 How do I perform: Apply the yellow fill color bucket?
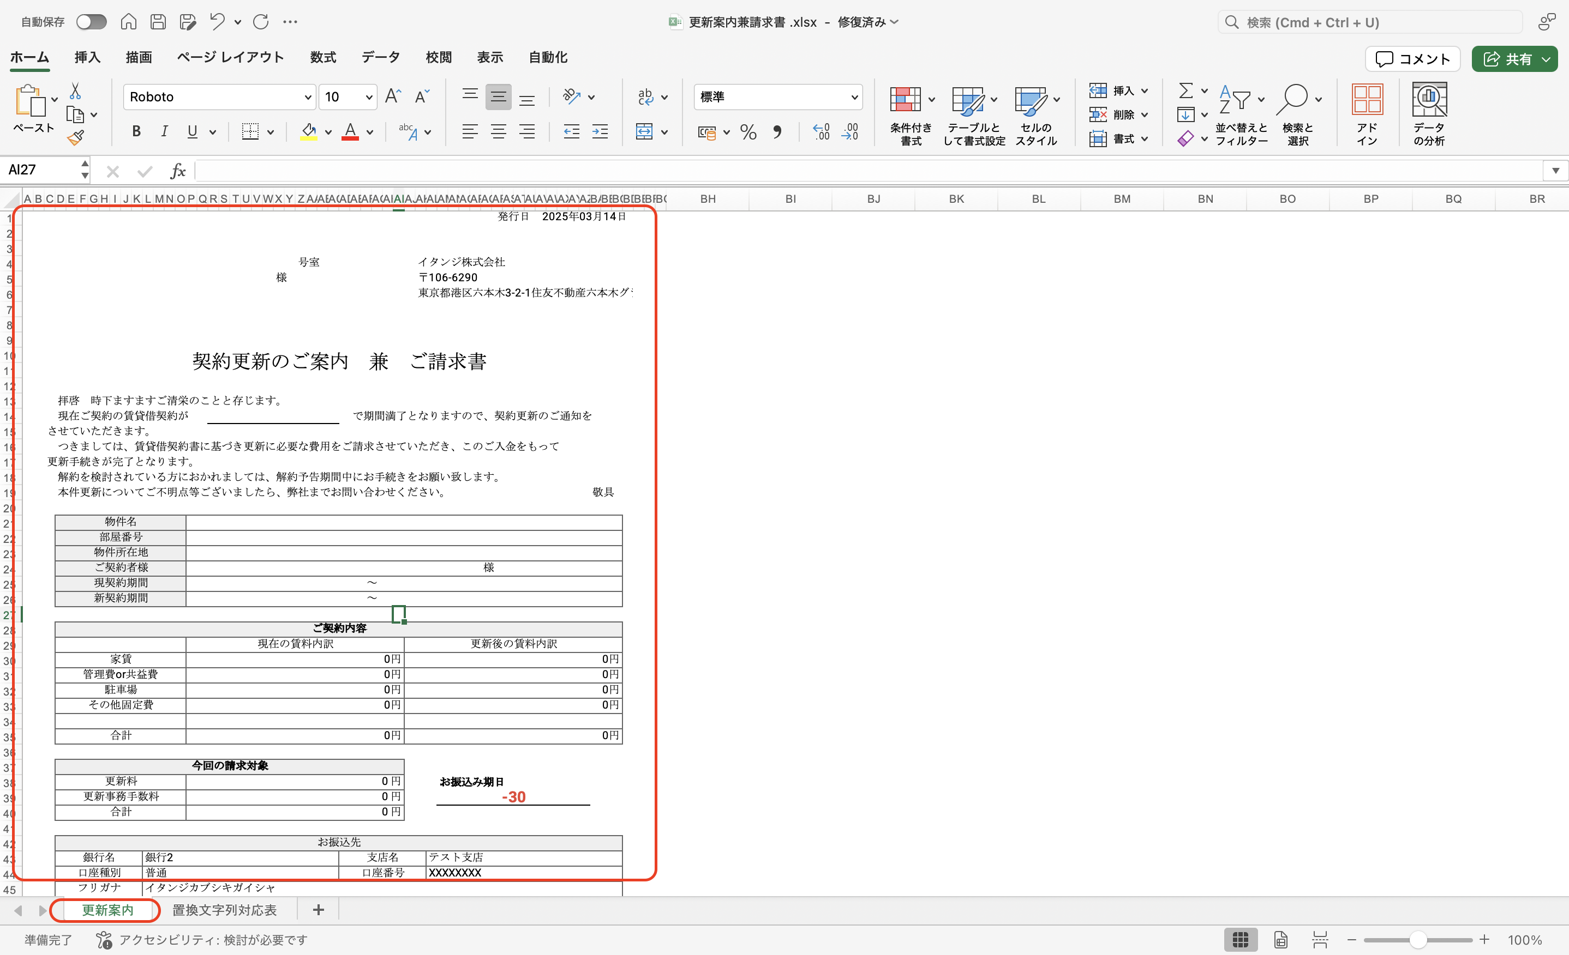[x=309, y=132]
